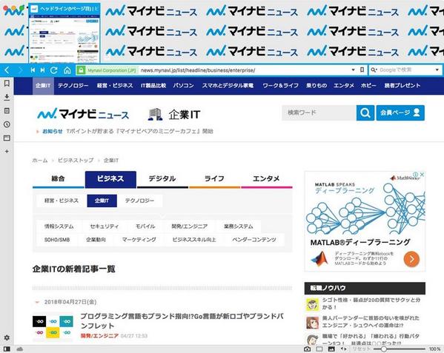
Task: Open the Notes side panel
Action: point(7,110)
